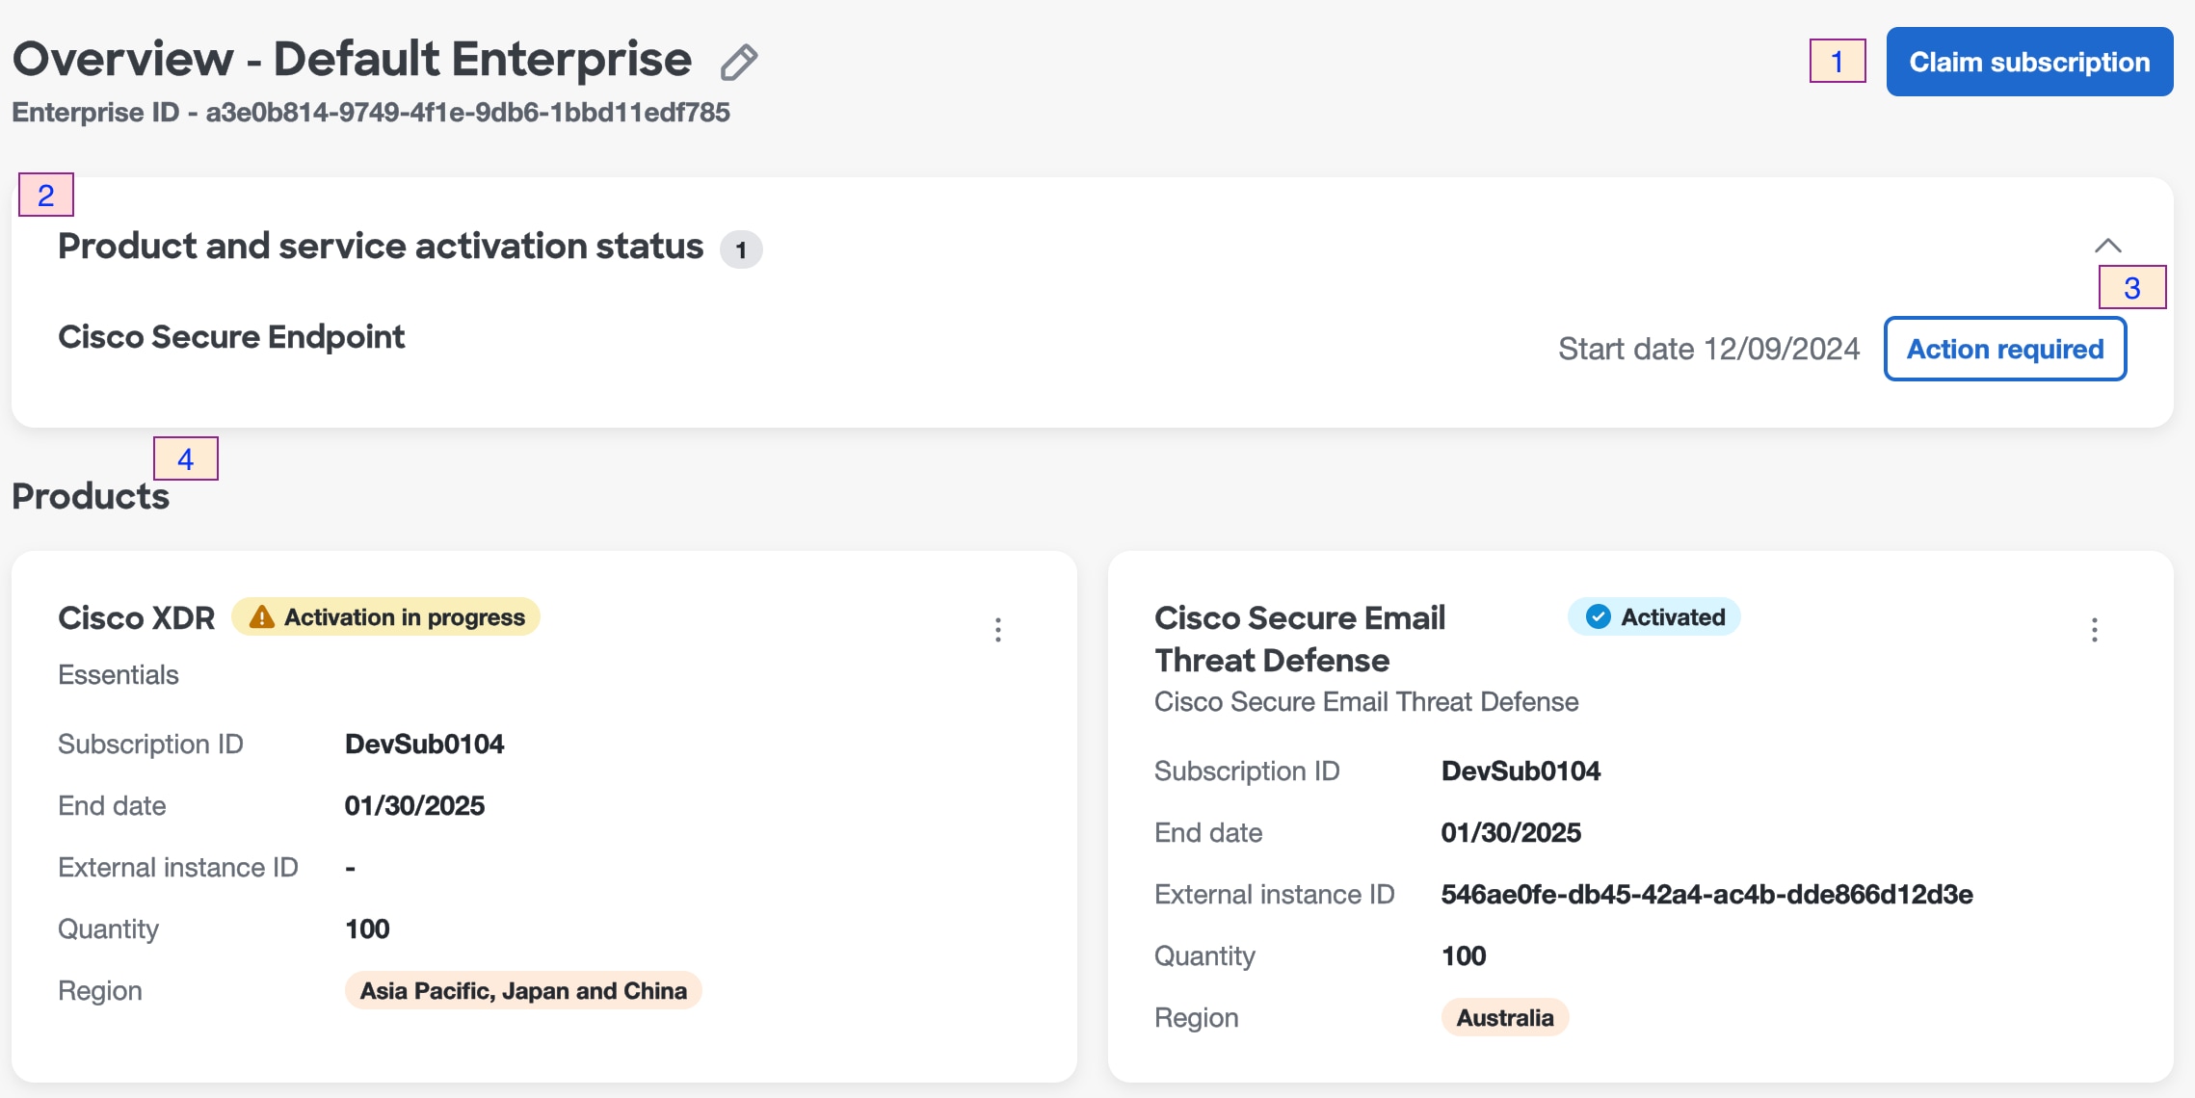Click Cisco XDR Quantity value 100

367,928
